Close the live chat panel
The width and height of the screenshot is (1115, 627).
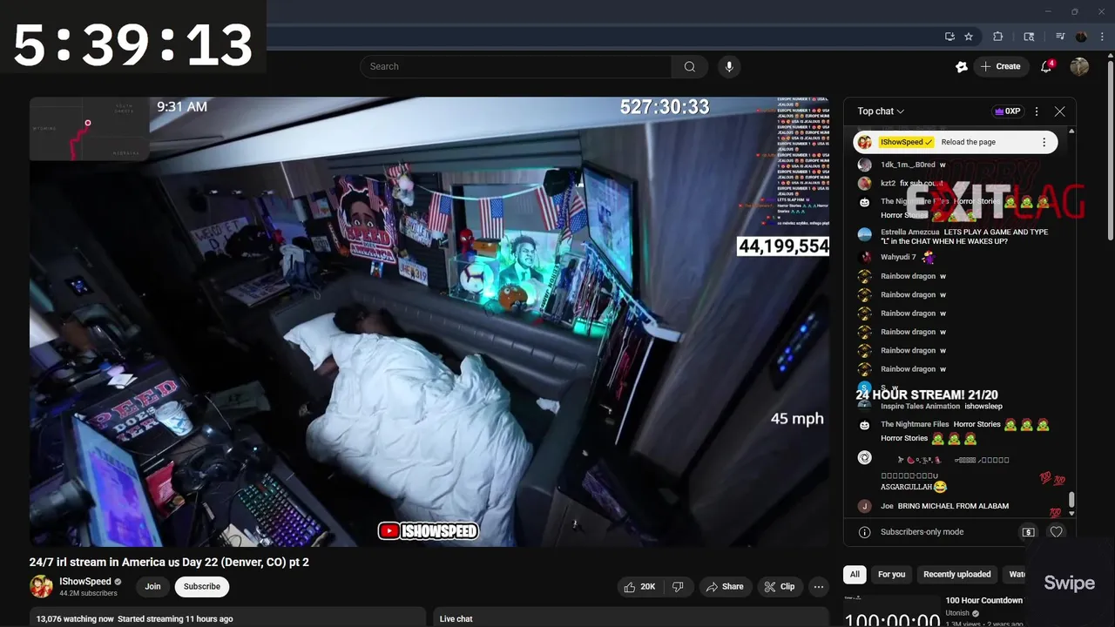click(x=1059, y=111)
